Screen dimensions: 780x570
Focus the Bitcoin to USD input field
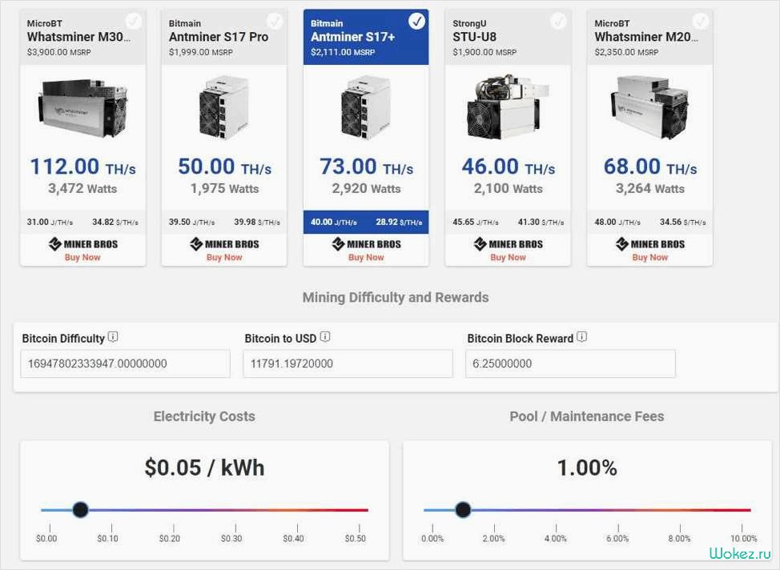[348, 363]
